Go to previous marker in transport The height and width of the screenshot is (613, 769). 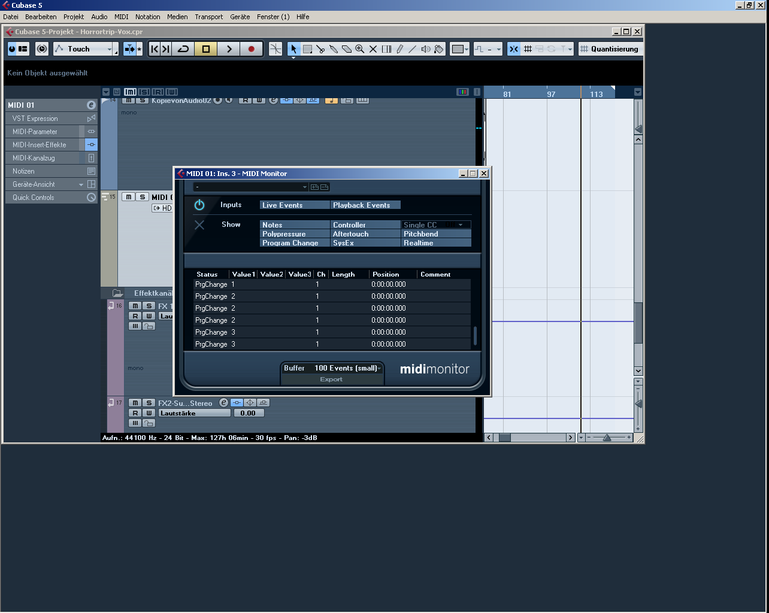[155, 49]
